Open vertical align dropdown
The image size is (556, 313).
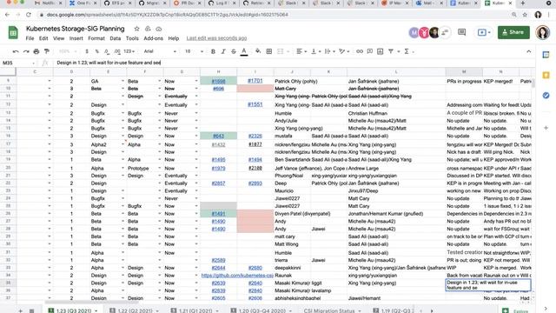[x=315, y=51]
